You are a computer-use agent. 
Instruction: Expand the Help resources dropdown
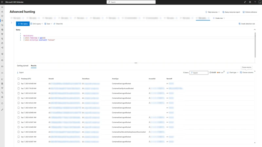point(219,12)
